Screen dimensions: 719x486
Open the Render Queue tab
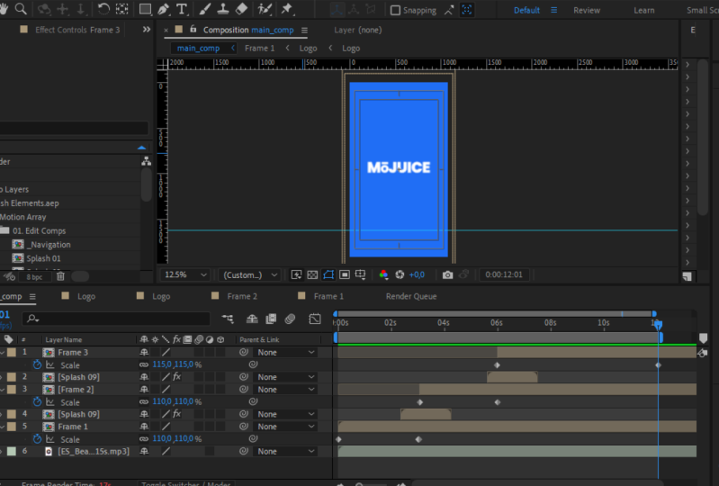coord(411,296)
